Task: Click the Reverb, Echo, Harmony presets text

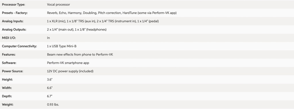Action: [x=112, y=13]
